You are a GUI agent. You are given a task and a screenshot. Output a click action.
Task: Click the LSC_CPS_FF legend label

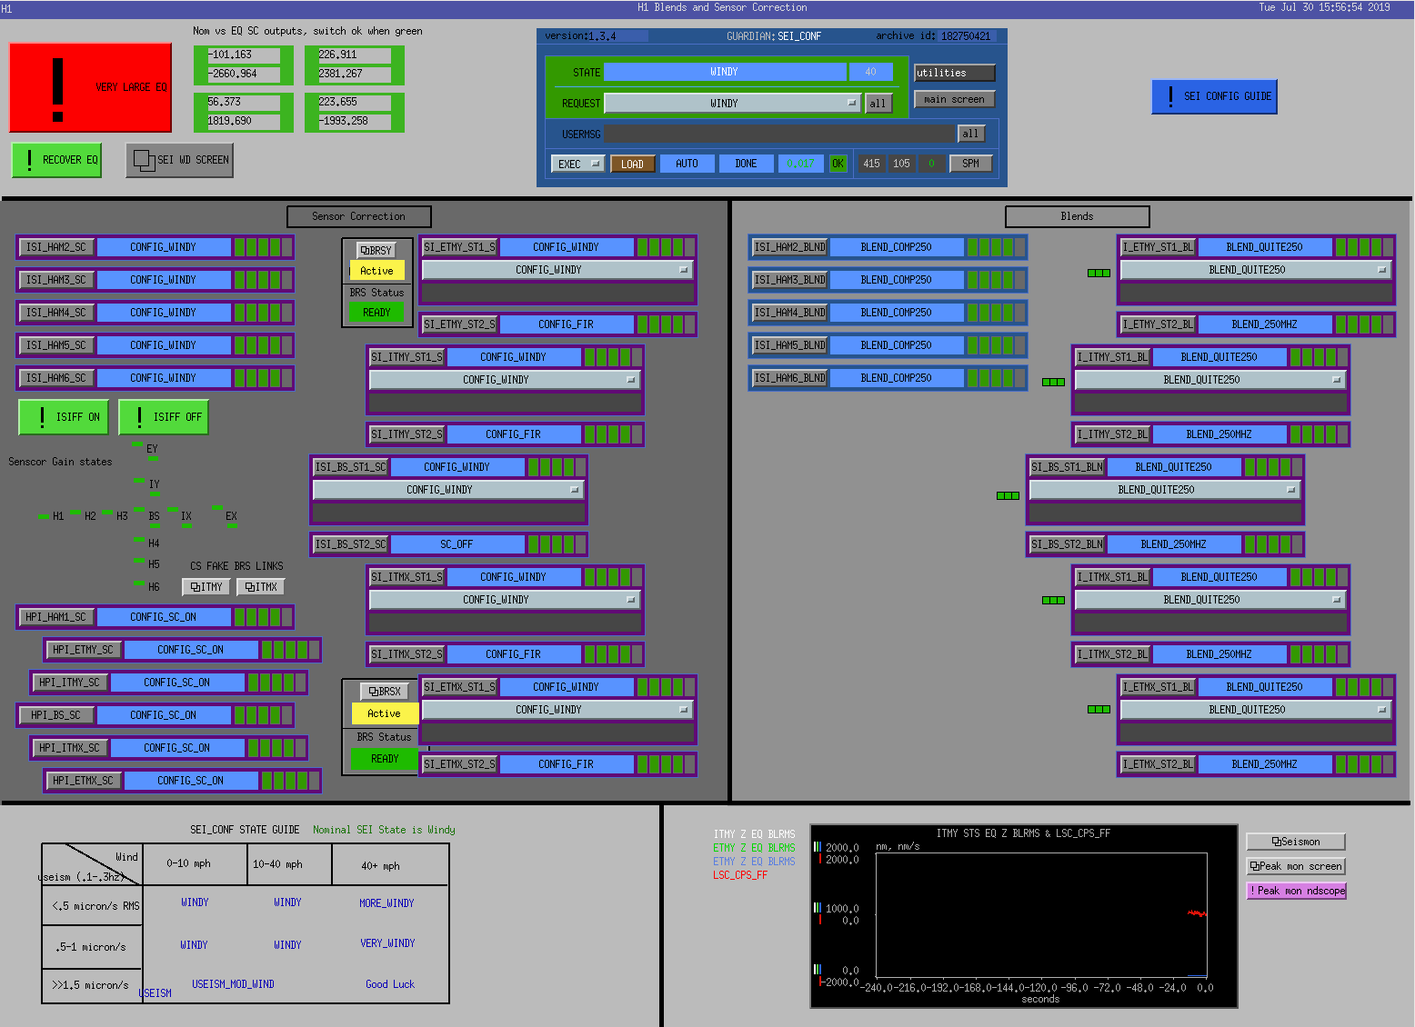(x=740, y=875)
